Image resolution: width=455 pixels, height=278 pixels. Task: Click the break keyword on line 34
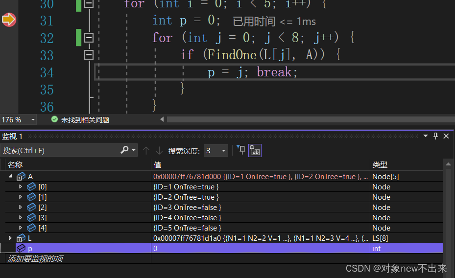274,72
